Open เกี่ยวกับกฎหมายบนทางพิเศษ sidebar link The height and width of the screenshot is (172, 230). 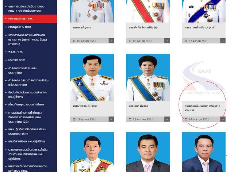point(26,105)
